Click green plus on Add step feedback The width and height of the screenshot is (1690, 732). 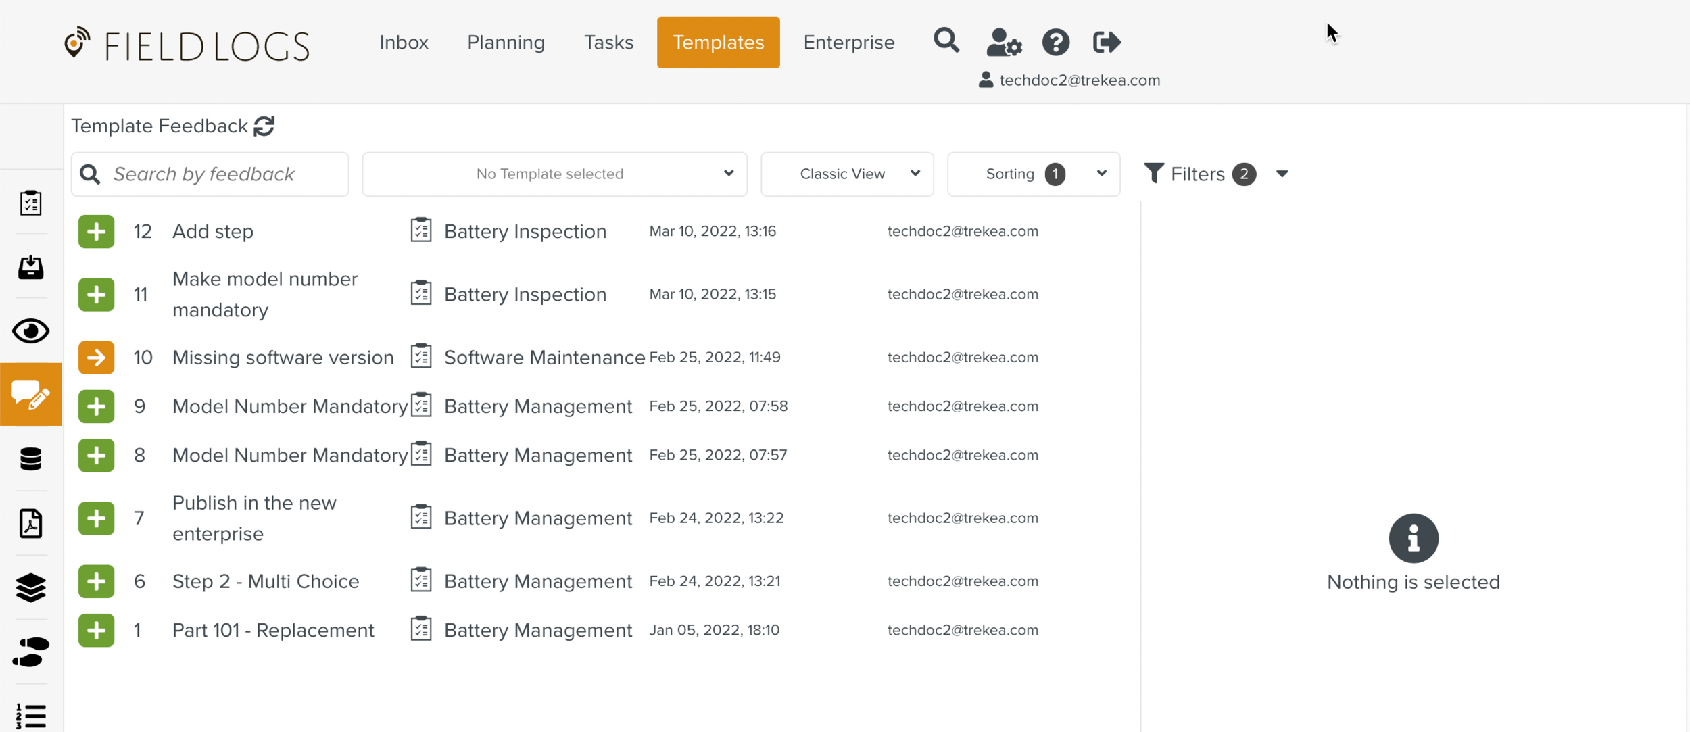click(x=96, y=232)
